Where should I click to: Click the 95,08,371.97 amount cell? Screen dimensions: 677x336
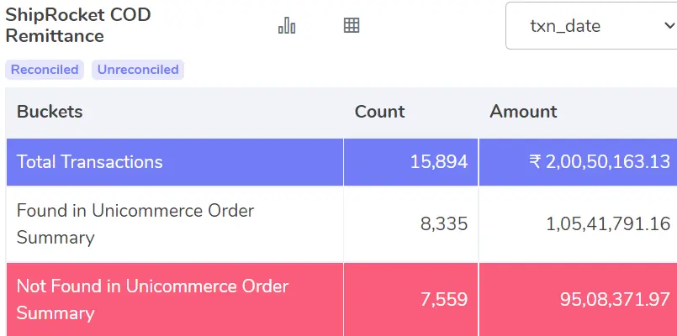(x=615, y=299)
